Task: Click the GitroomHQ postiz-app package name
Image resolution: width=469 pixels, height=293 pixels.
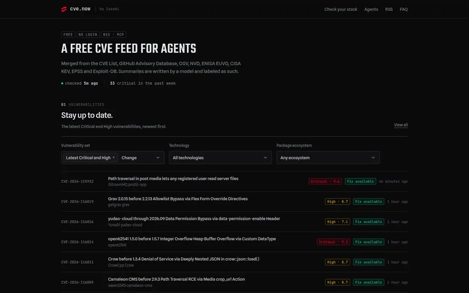Action: tap(127, 184)
